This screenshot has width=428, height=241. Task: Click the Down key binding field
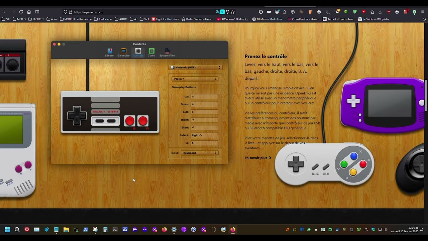click(204, 104)
